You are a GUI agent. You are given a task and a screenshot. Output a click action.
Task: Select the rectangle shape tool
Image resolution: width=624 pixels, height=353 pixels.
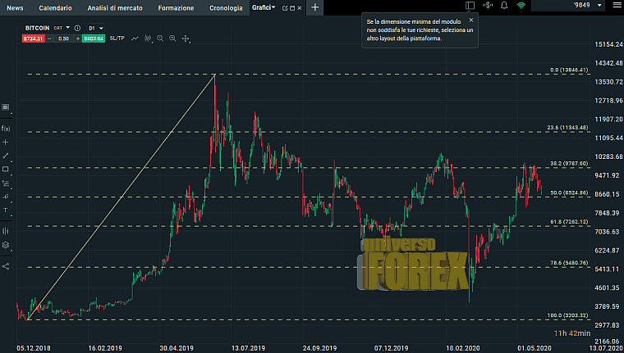(x=6, y=170)
